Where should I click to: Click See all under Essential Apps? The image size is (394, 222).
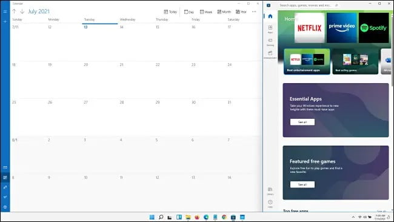pyautogui.click(x=302, y=122)
